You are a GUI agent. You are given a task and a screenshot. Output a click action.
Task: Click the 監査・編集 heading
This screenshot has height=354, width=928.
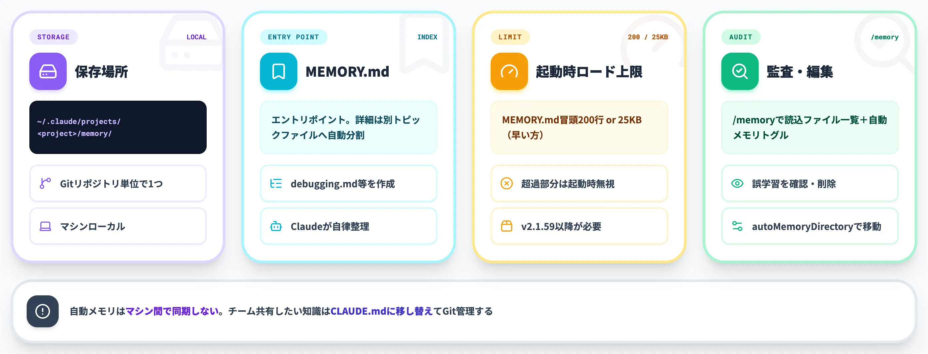(800, 72)
